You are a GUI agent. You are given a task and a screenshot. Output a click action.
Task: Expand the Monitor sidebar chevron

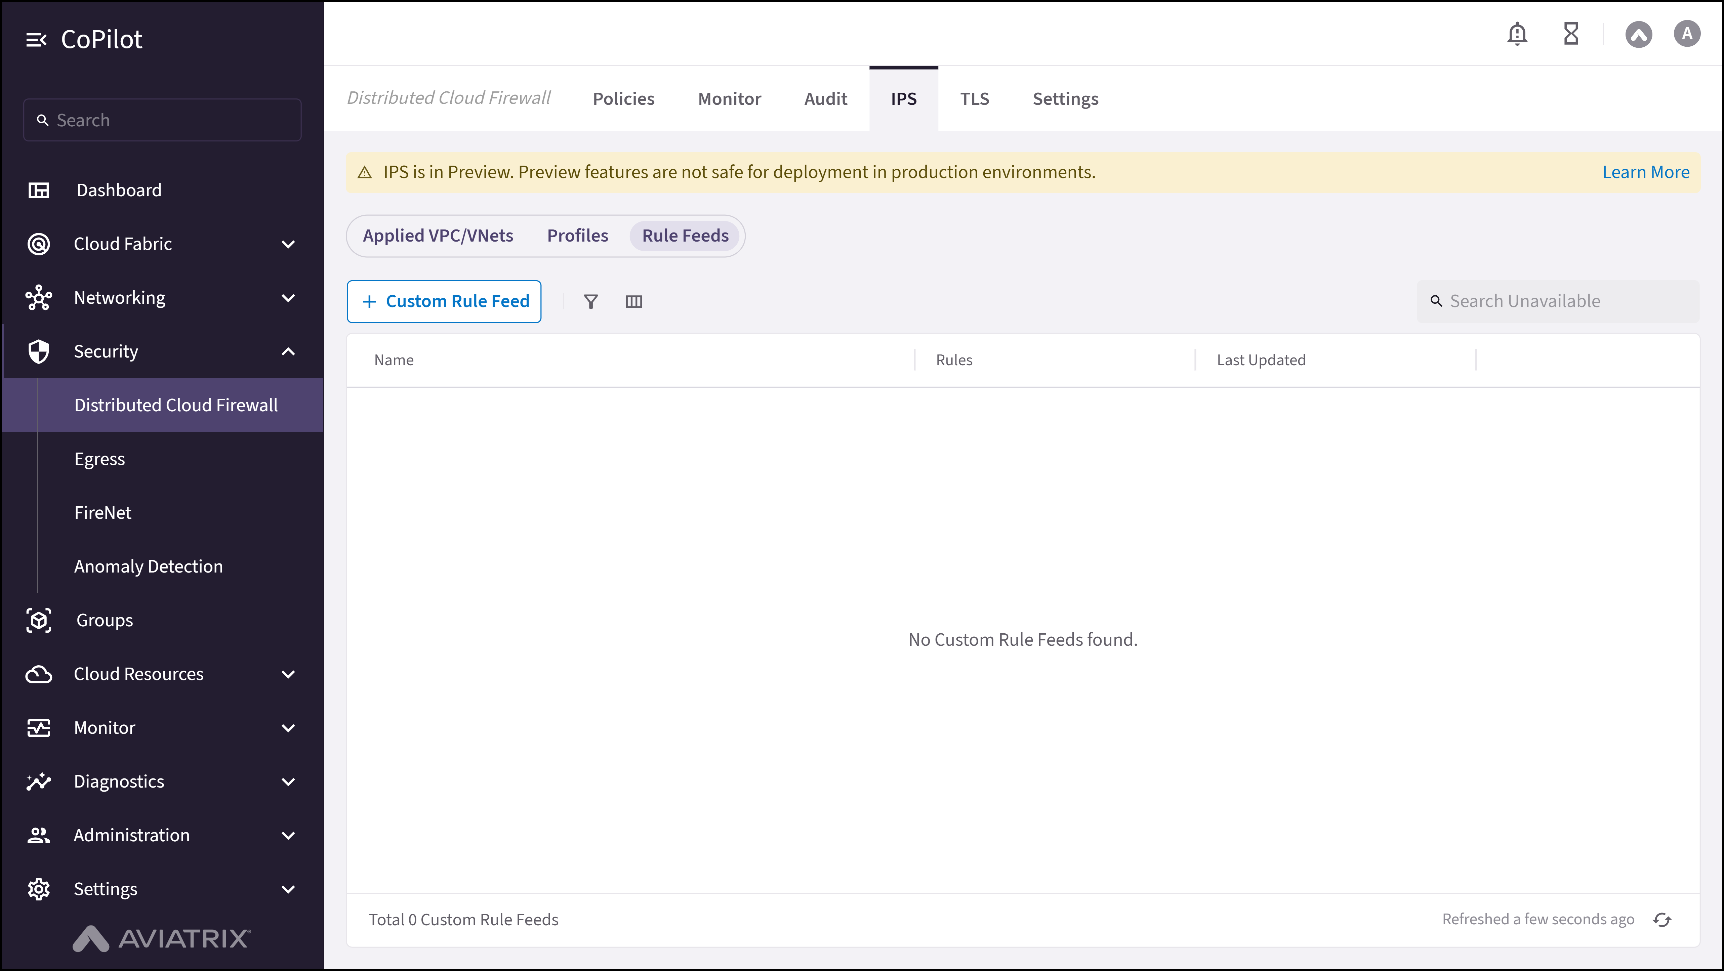pos(288,728)
